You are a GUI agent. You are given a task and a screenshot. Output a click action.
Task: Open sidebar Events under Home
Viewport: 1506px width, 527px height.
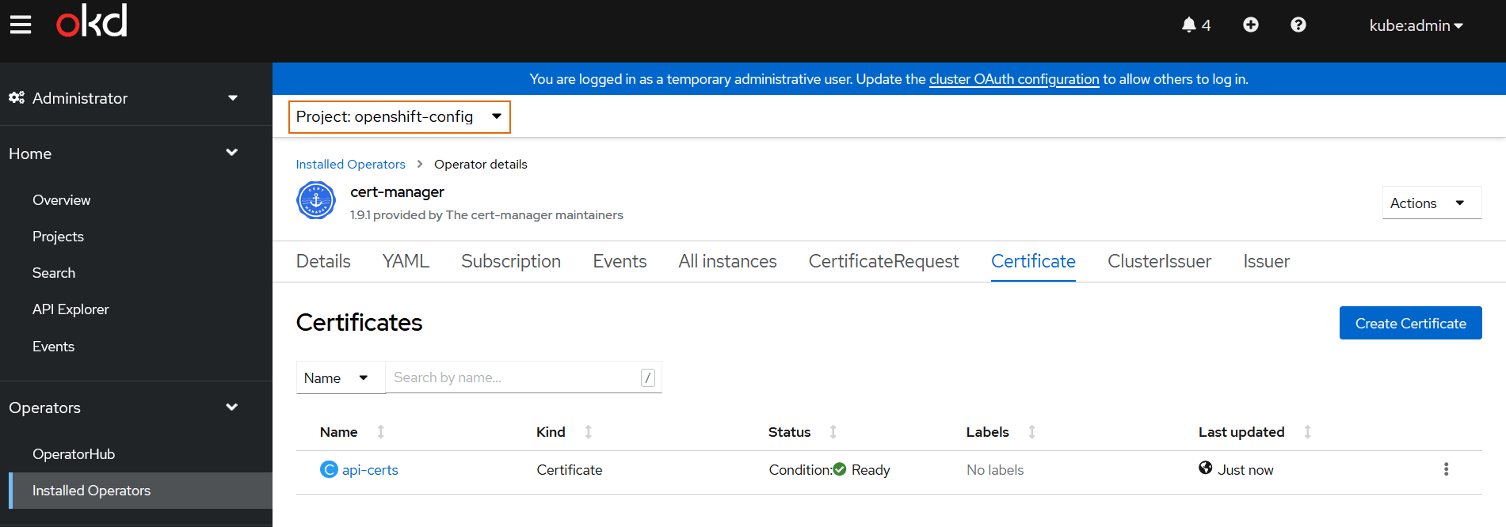[53, 347]
